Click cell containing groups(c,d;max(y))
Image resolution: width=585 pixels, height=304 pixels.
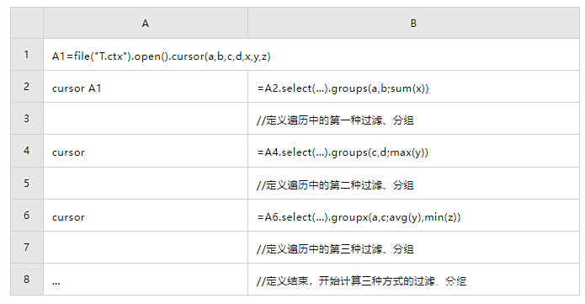coord(413,151)
